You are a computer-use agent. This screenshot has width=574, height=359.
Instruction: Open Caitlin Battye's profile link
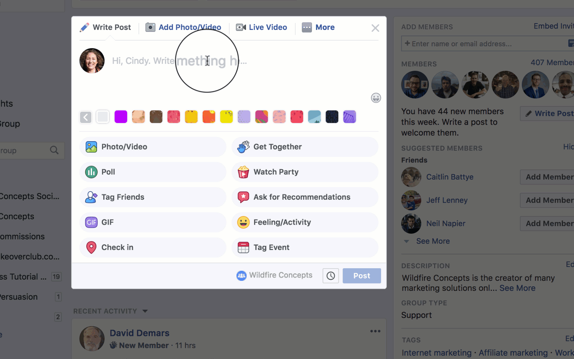(x=450, y=177)
